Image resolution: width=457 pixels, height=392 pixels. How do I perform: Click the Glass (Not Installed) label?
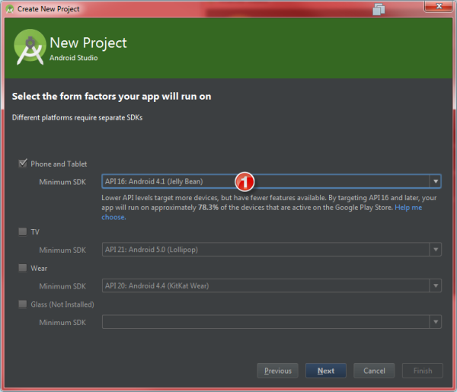[x=62, y=304]
